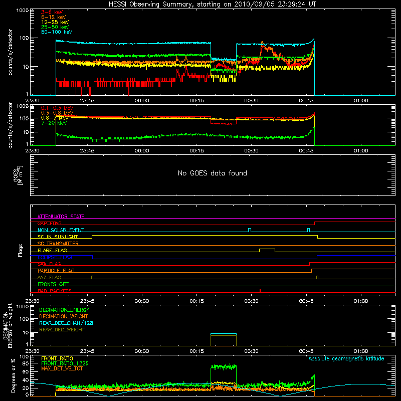Select the PARTICLE_FLAG label

[56, 271]
